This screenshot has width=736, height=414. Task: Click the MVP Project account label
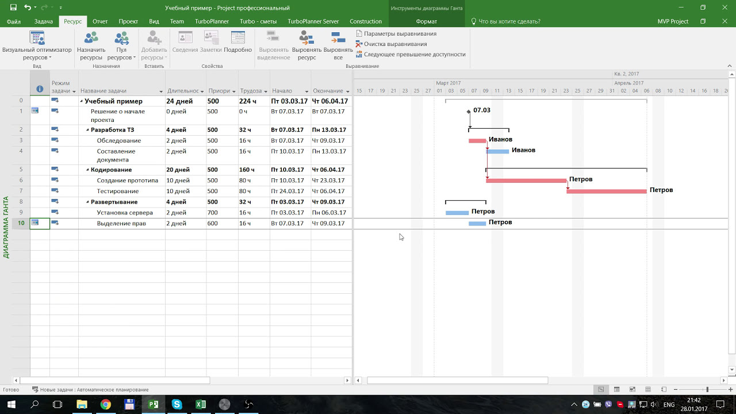click(x=673, y=21)
